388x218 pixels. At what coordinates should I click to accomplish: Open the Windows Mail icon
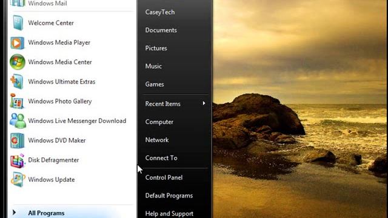pyautogui.click(x=18, y=3)
